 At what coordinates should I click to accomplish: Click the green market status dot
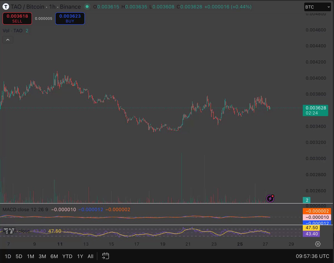click(x=87, y=6)
